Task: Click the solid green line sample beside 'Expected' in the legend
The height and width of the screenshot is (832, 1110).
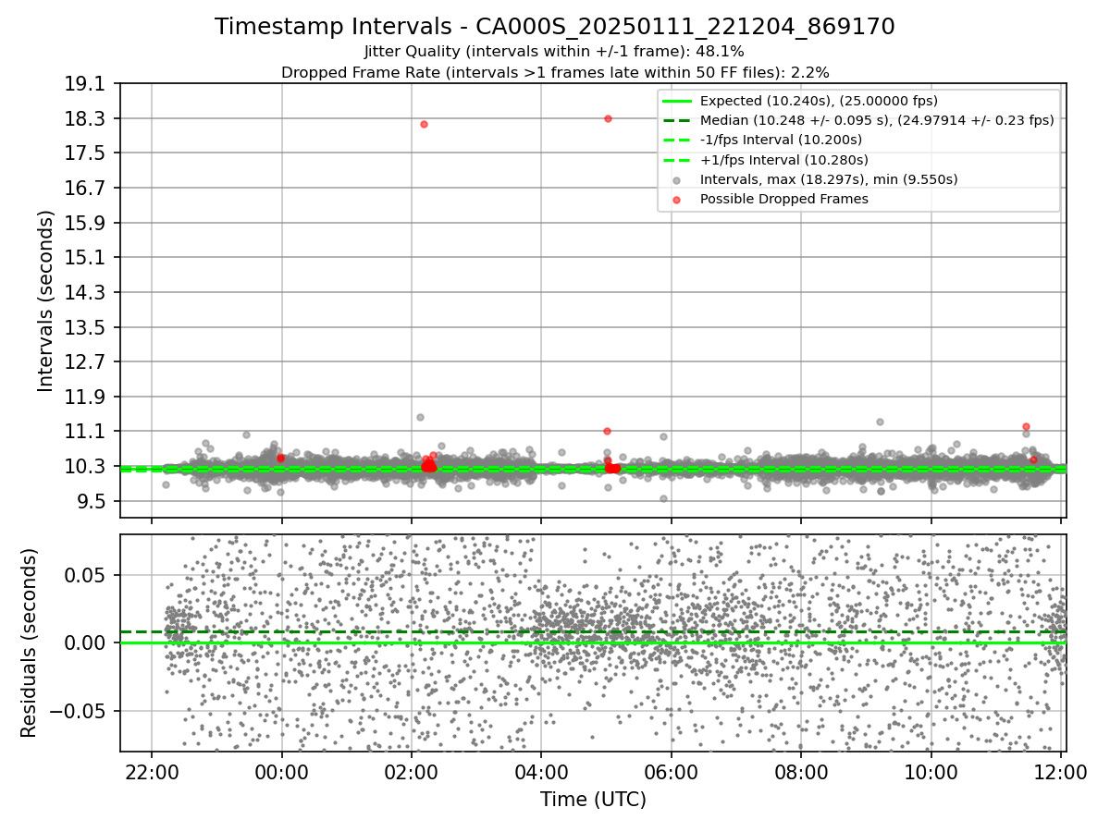Action: [x=677, y=101]
